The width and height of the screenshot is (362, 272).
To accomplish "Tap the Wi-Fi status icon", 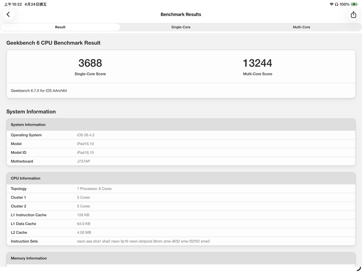I will click(x=331, y=4).
